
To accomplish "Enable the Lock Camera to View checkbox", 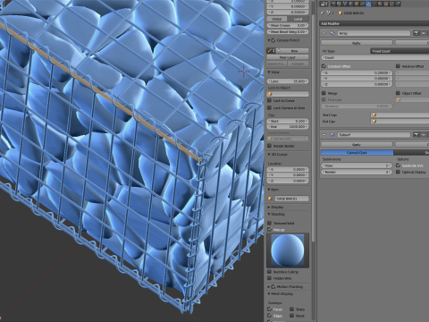I will coord(270,107).
